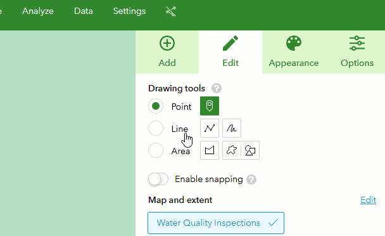
Task: Click the crossed-out tools icon in header
Action: click(x=171, y=11)
